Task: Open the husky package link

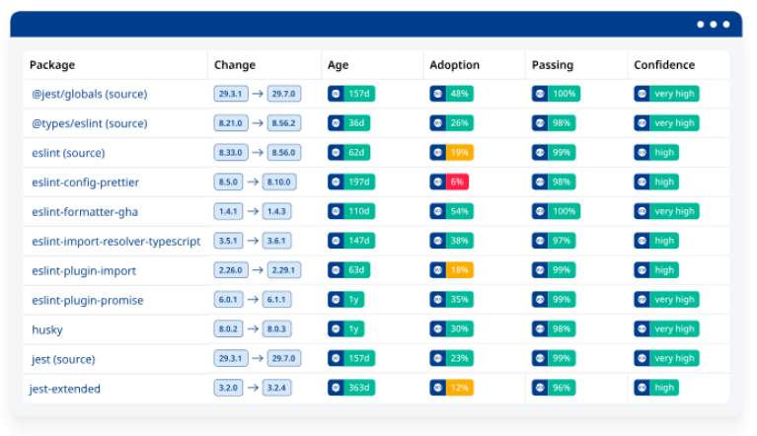Action: [47, 329]
